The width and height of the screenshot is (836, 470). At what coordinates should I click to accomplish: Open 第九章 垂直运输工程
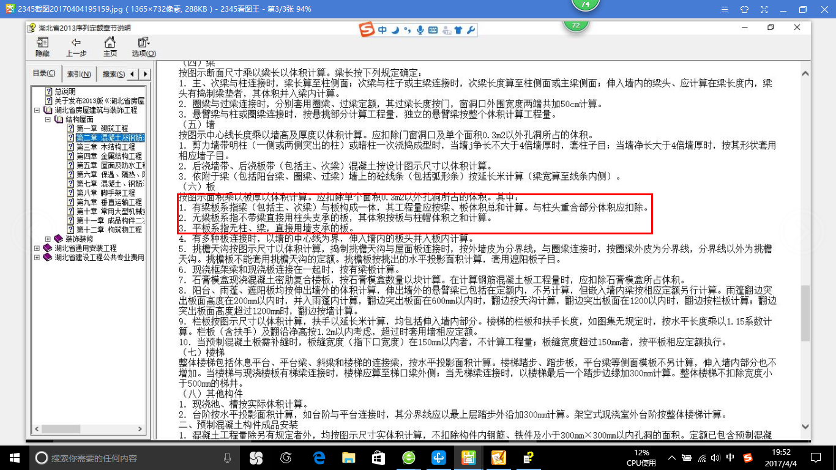pos(105,202)
